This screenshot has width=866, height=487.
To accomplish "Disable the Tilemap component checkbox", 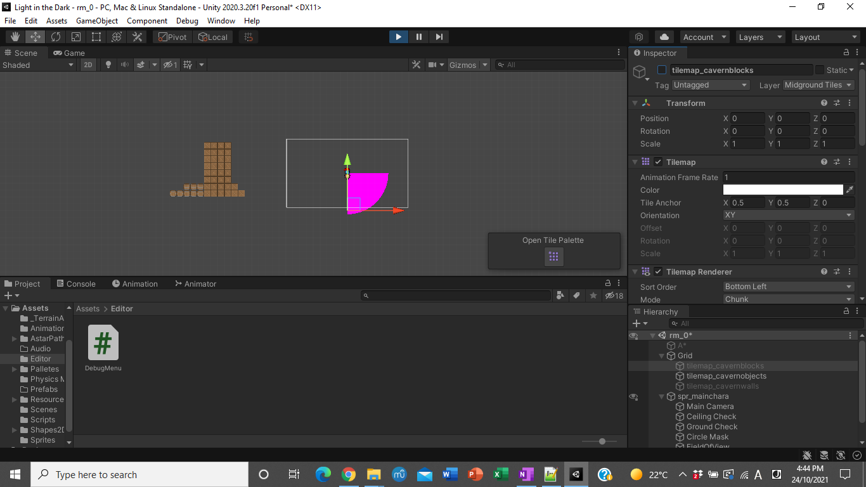I will [x=658, y=162].
